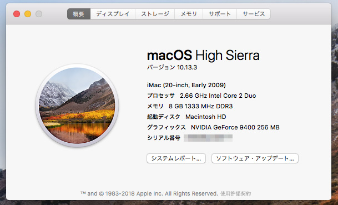The height and width of the screenshot is (205, 338).
Task: Open システムレポート button
Action: tap(176, 158)
